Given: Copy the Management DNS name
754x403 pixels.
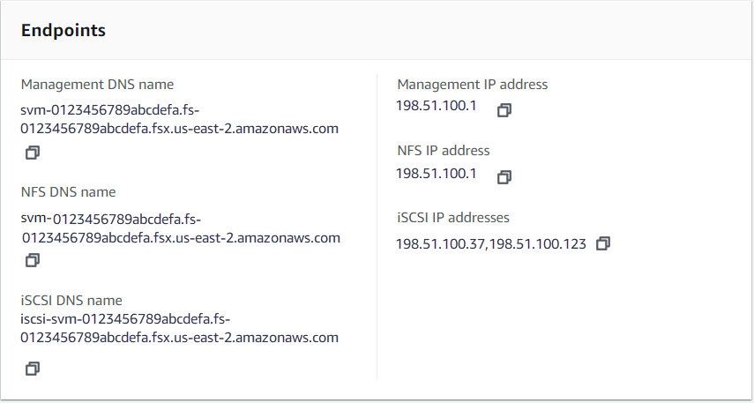Looking at the screenshot, I should (33, 153).
